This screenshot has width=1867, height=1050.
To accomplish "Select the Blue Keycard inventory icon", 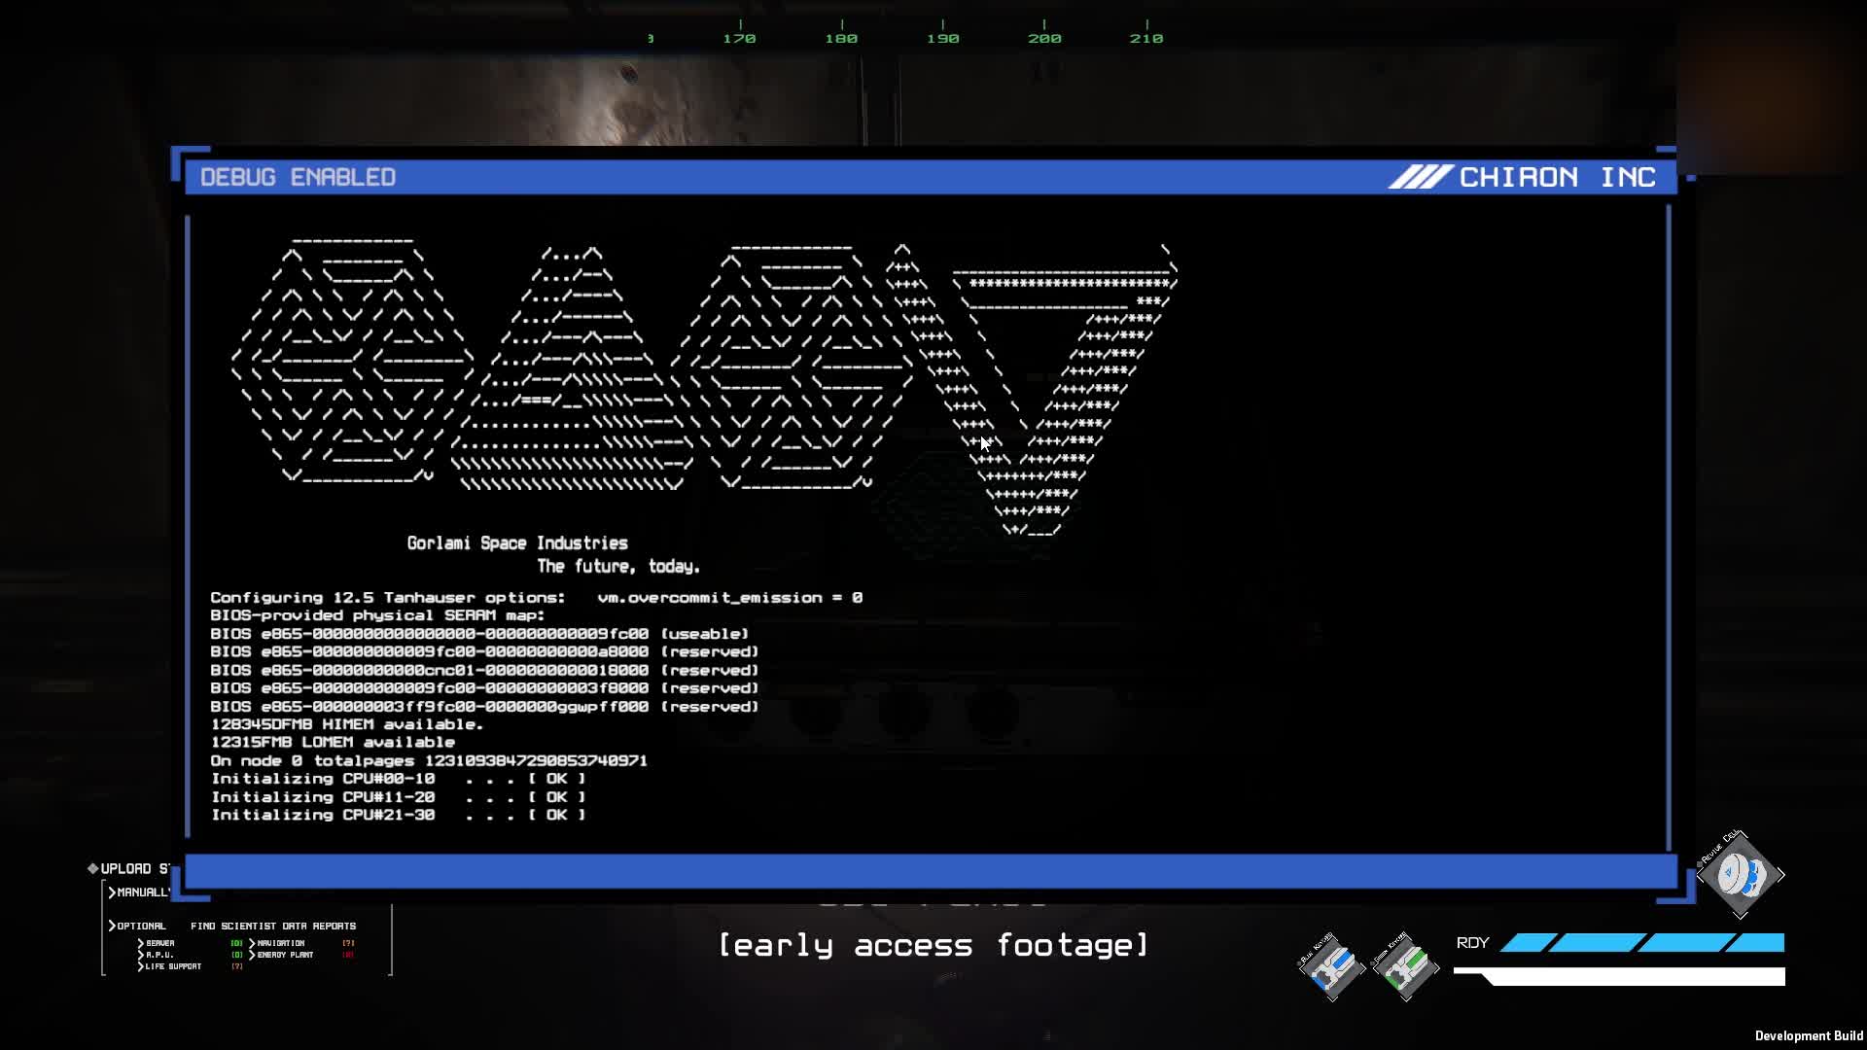I will pos(1332,967).
